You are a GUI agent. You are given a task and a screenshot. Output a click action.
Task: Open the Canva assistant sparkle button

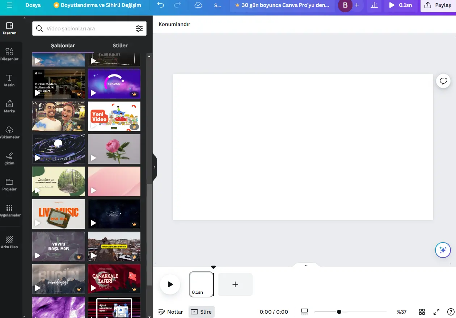click(x=443, y=250)
